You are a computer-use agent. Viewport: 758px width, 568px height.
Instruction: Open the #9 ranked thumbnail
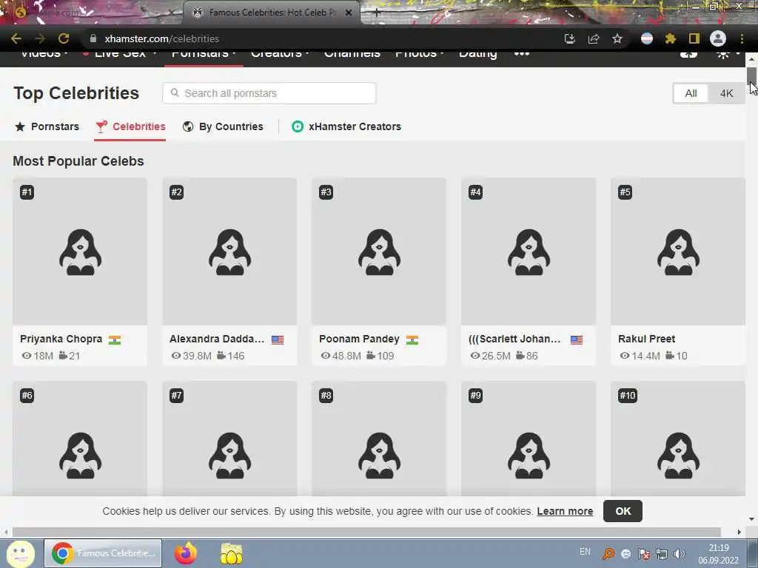click(529, 439)
